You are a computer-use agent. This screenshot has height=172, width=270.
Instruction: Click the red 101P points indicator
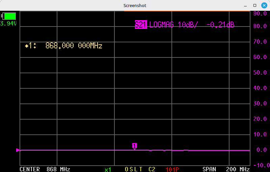click(x=172, y=169)
